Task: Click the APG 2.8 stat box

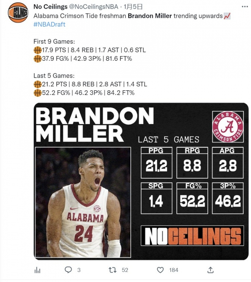Action: point(228,163)
